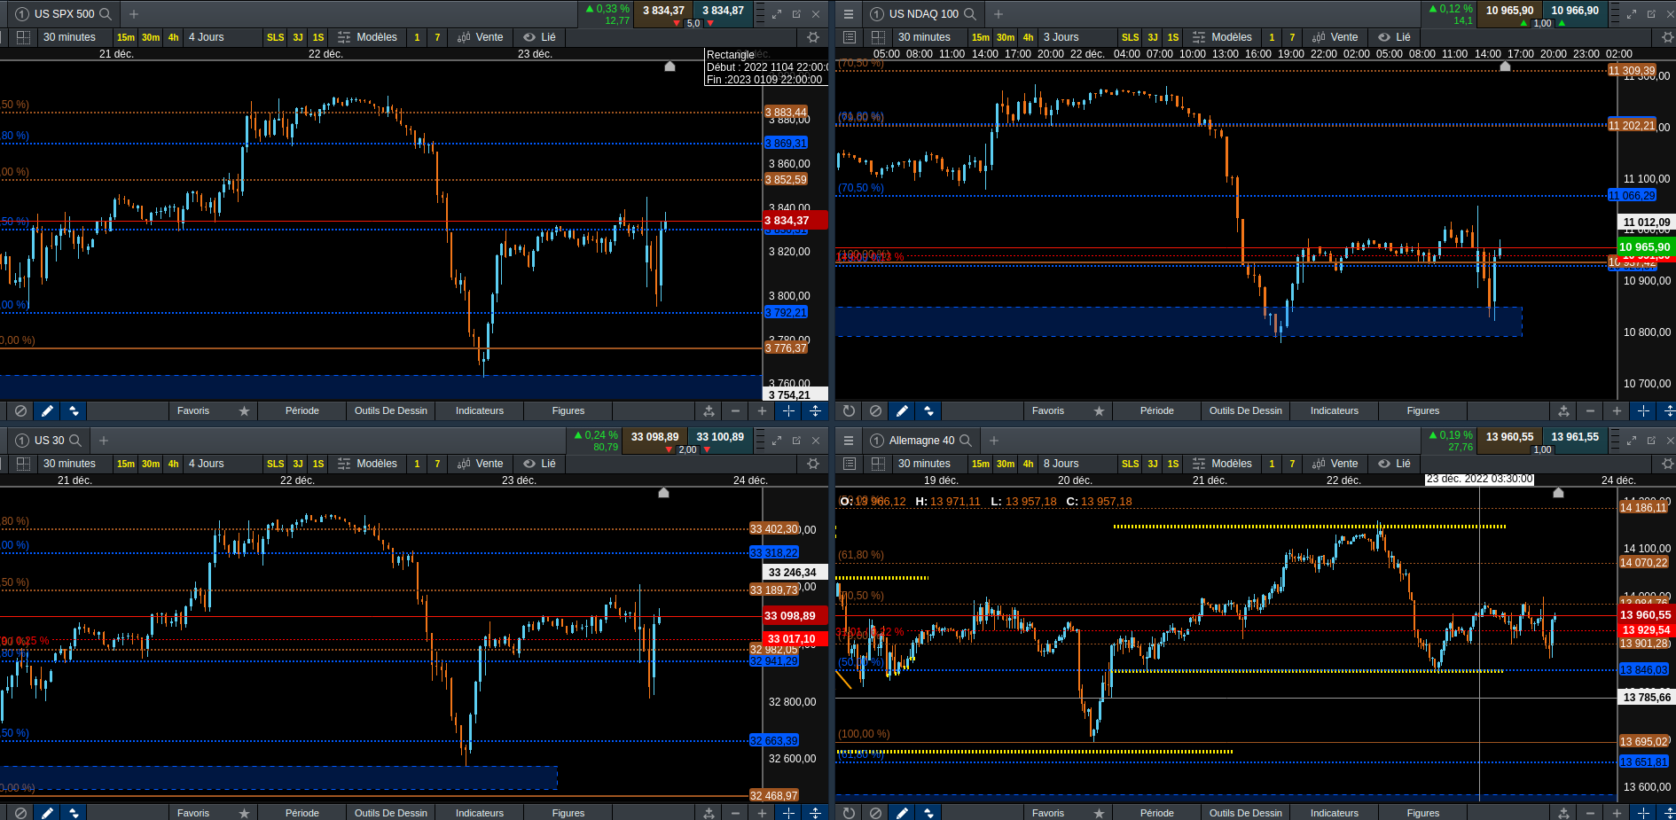This screenshot has height=820, width=1676.
Task: Open Indicateurs menu in US NDAQ 100 bottom bar
Action: (x=1335, y=410)
